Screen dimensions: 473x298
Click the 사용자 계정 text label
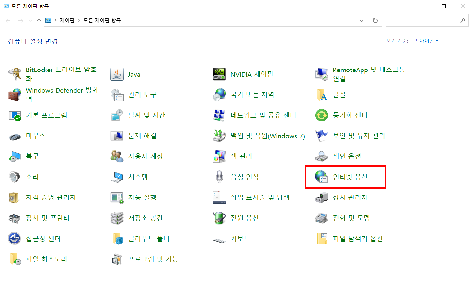(x=146, y=156)
